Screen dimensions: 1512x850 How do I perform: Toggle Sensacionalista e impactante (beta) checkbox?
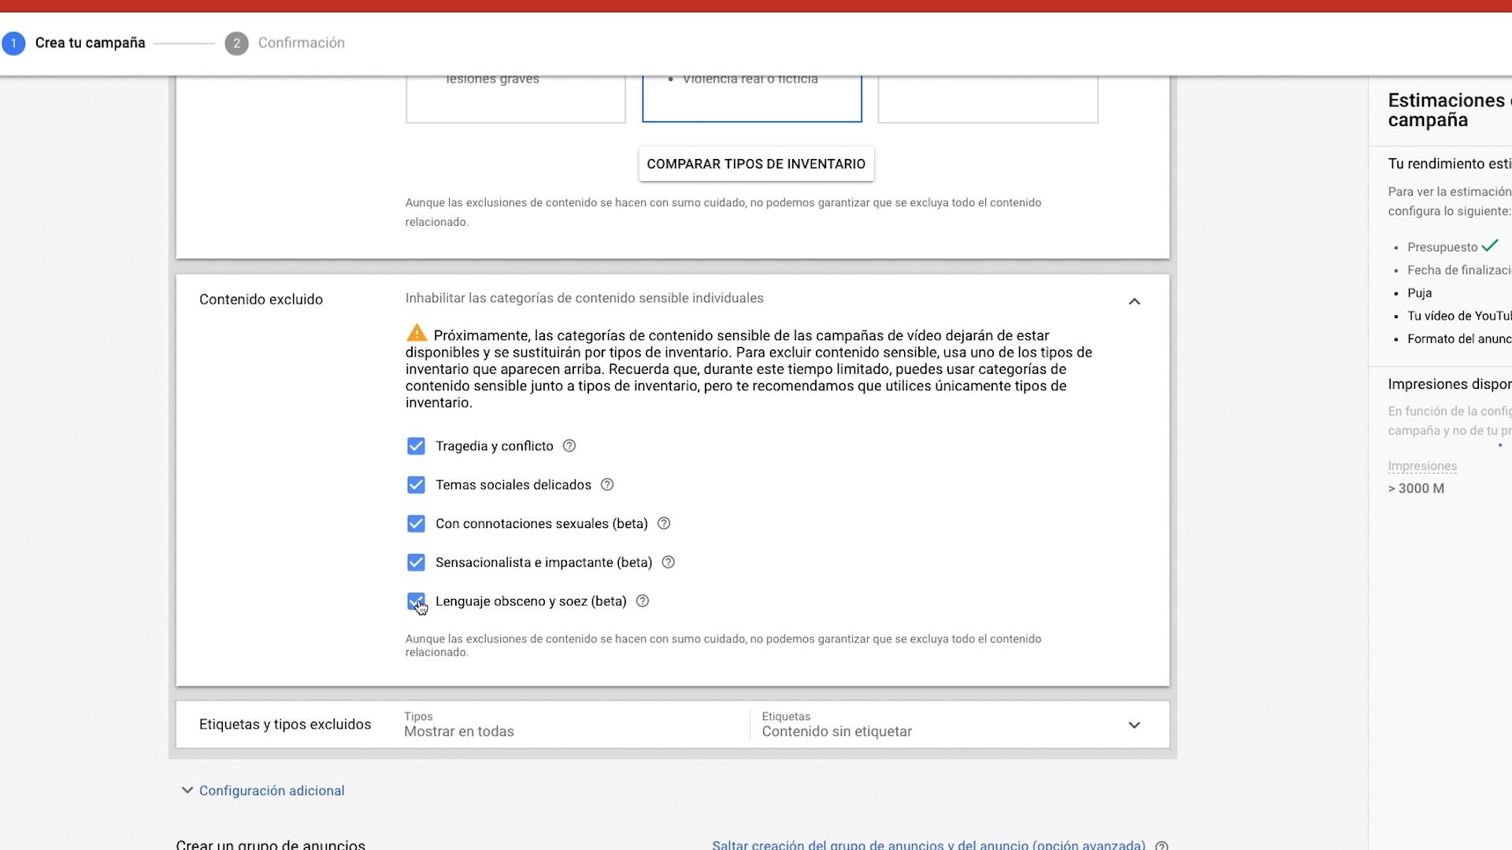pyautogui.click(x=416, y=562)
